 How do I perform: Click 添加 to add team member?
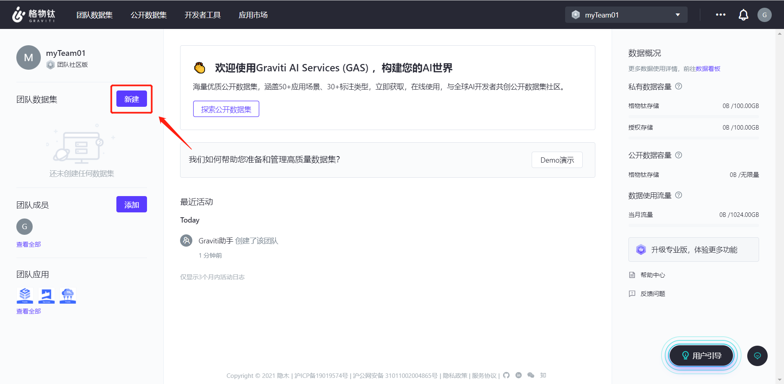(131, 205)
